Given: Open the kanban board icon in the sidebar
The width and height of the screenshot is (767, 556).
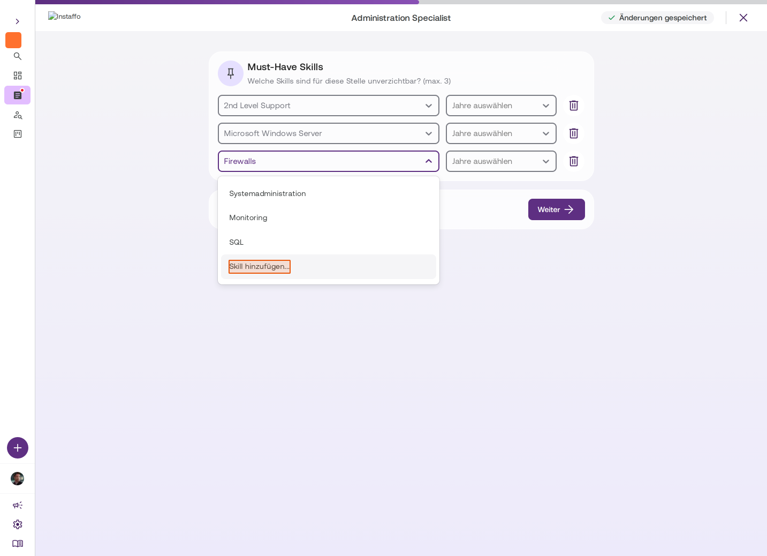Looking at the screenshot, I should pos(18,134).
